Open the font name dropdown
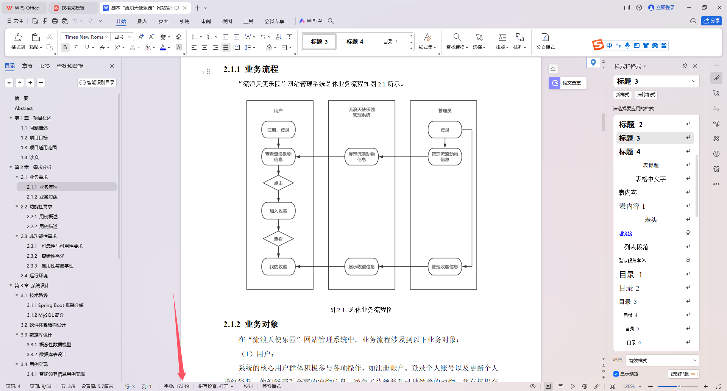 [107, 37]
